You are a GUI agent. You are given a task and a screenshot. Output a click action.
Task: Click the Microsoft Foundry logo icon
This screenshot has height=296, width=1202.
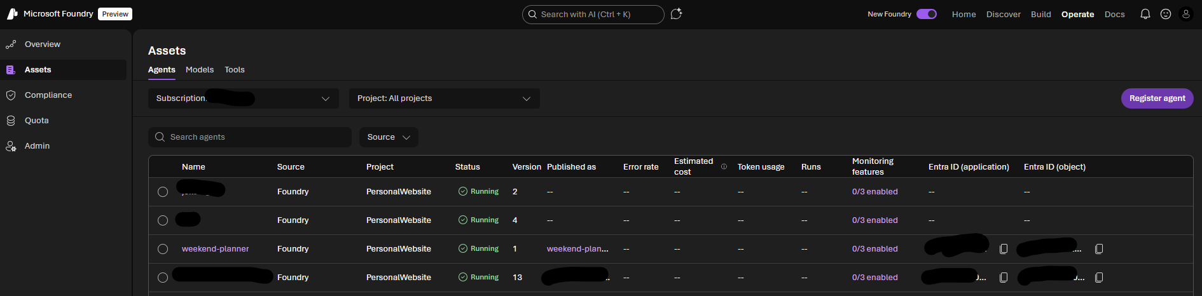12,14
